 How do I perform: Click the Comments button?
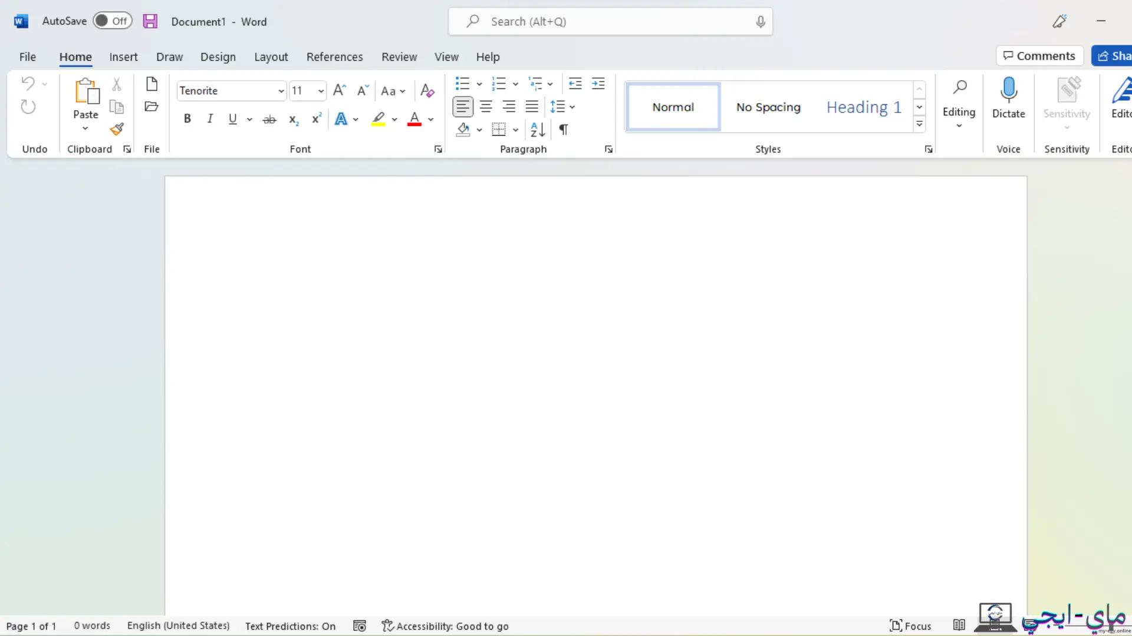point(1039,56)
